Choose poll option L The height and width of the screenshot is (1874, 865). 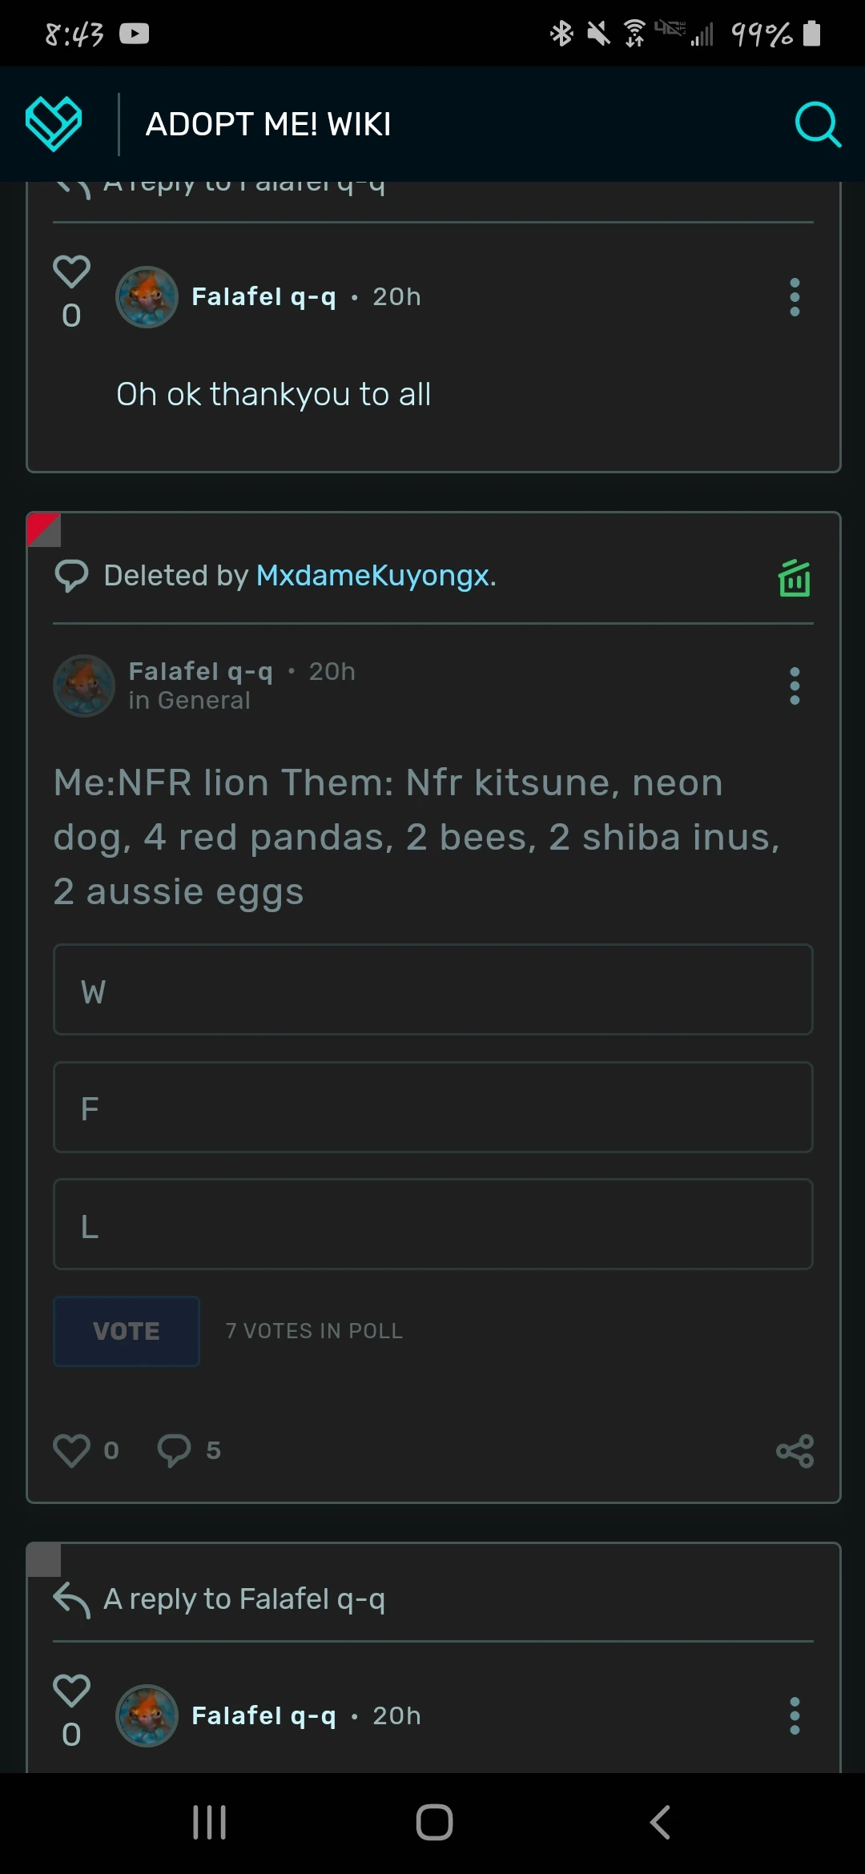[432, 1225]
